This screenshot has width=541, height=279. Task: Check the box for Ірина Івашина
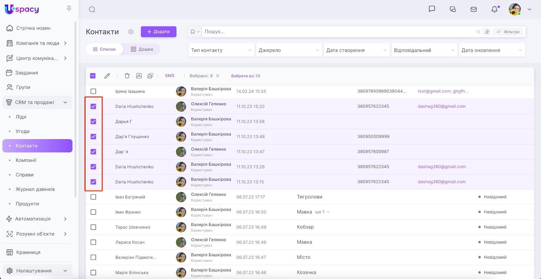(x=93, y=91)
